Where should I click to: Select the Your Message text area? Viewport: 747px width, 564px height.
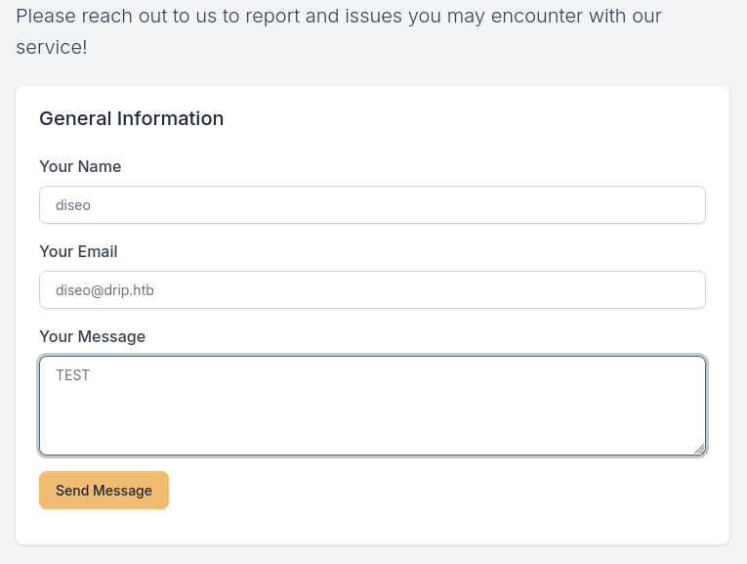372,406
